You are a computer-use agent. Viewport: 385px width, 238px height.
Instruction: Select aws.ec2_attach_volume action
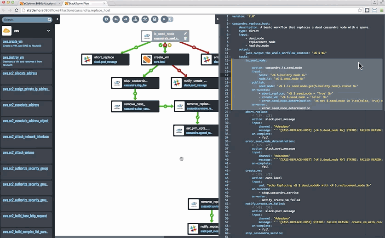coord(27,156)
